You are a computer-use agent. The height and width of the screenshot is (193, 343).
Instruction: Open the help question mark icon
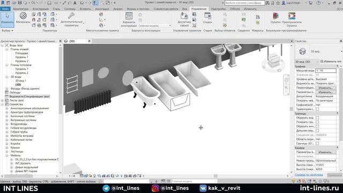click(x=318, y=3)
